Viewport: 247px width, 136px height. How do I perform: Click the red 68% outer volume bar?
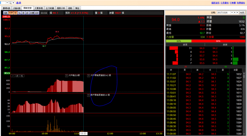(218, 41)
